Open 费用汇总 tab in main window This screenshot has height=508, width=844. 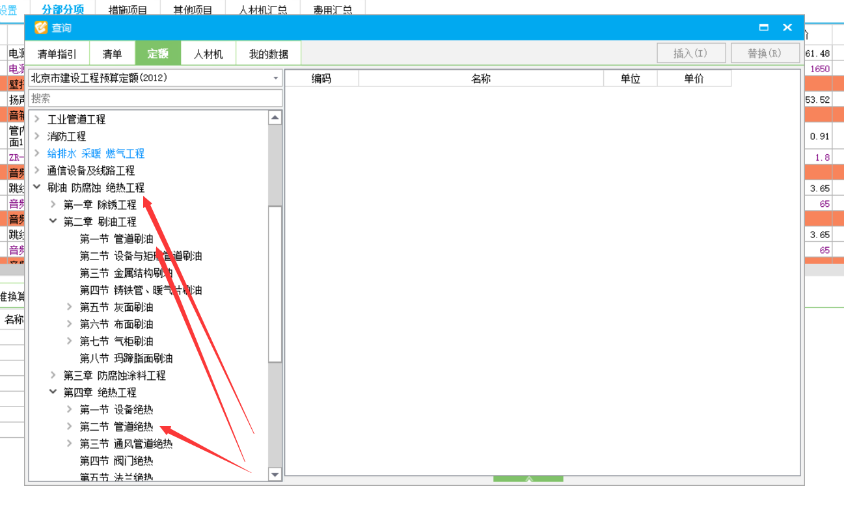coord(333,9)
